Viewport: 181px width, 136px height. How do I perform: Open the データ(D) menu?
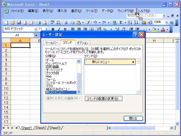[x=107, y=11]
